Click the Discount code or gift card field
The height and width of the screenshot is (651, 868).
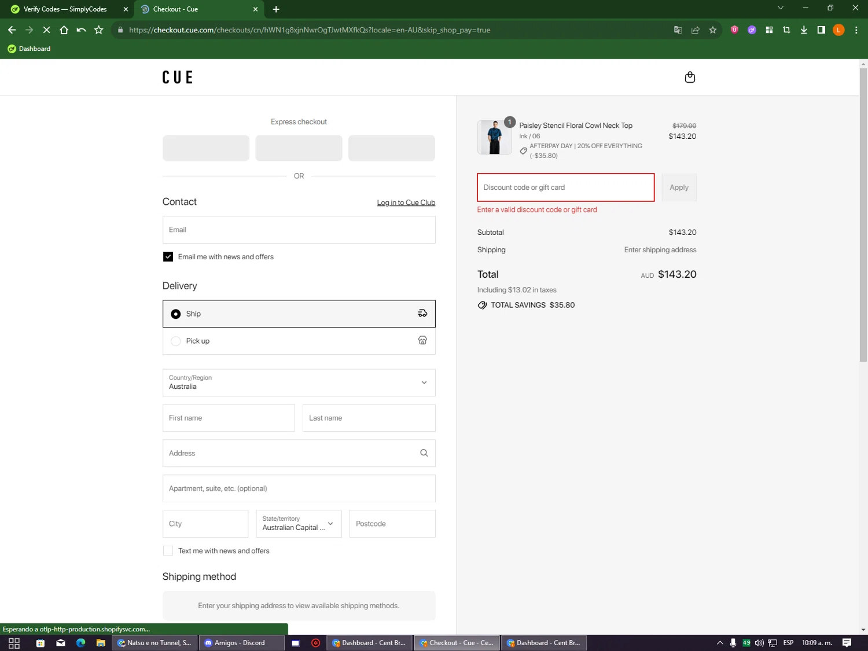coord(566,187)
